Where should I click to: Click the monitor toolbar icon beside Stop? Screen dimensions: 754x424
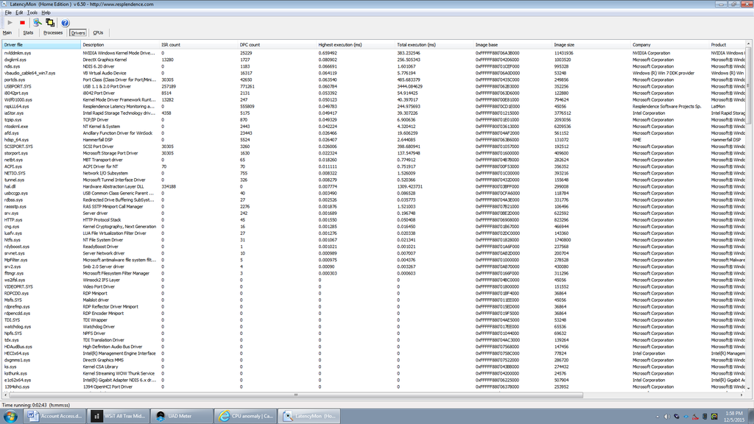tap(36, 23)
